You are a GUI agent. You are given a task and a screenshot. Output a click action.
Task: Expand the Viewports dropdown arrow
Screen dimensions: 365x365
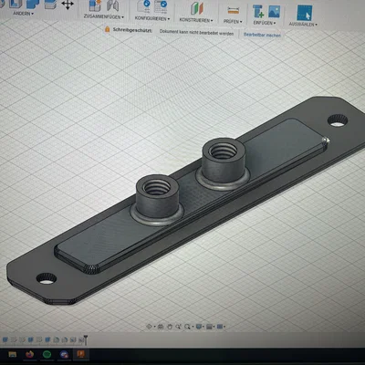(224, 327)
